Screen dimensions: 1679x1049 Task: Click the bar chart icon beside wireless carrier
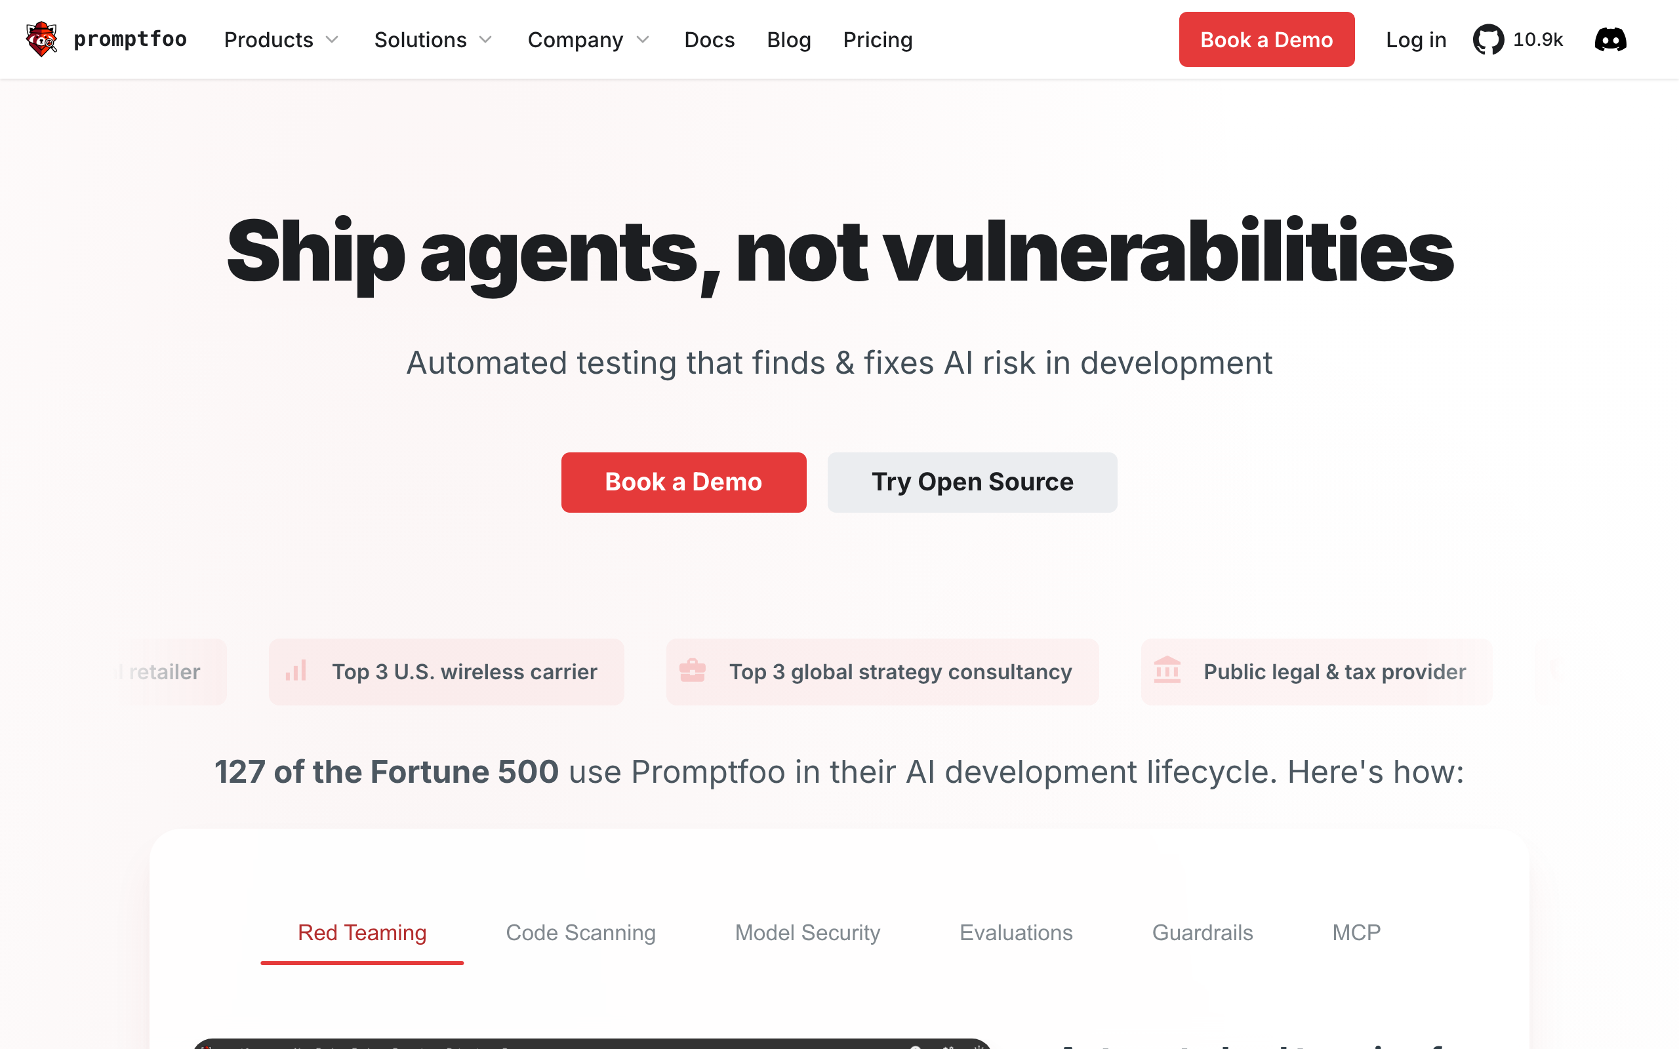coord(296,671)
